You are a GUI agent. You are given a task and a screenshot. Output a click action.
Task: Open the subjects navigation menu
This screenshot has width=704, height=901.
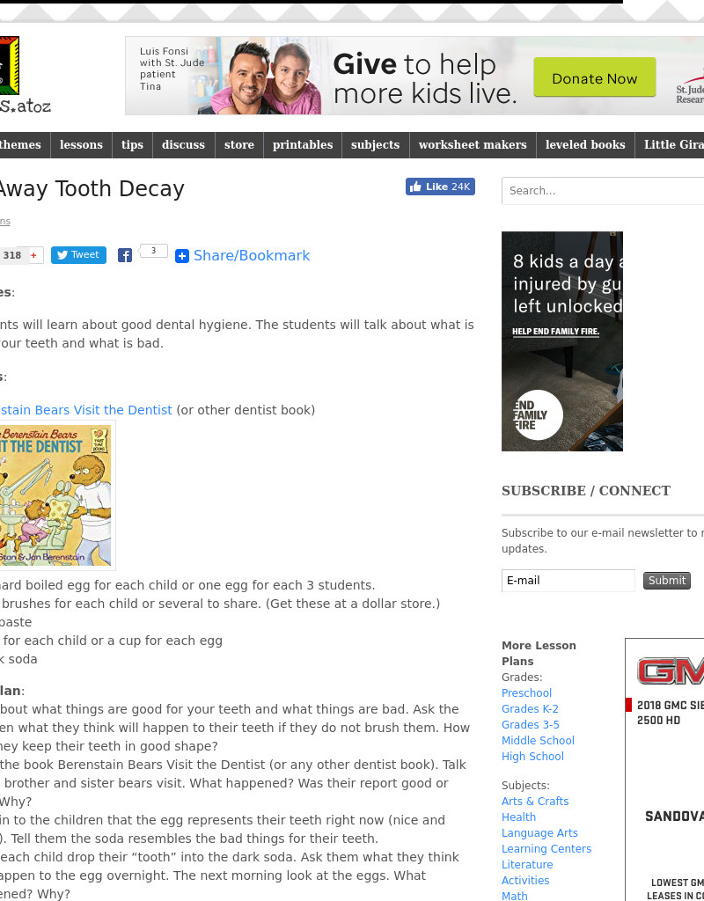[375, 145]
